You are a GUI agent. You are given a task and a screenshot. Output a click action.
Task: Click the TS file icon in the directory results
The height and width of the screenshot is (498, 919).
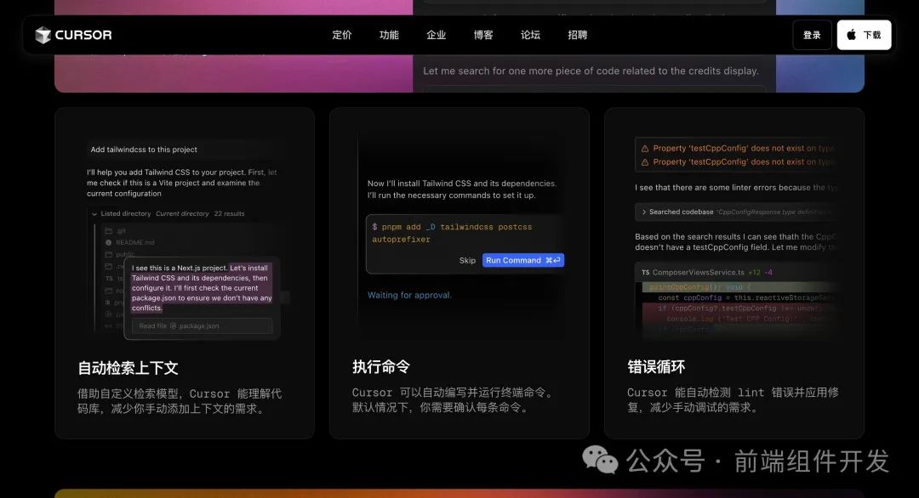tap(108, 276)
